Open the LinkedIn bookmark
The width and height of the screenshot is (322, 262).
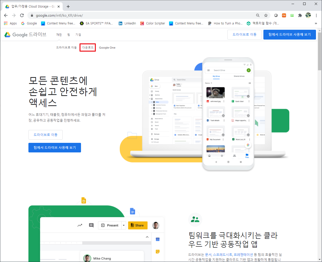click(x=127, y=23)
